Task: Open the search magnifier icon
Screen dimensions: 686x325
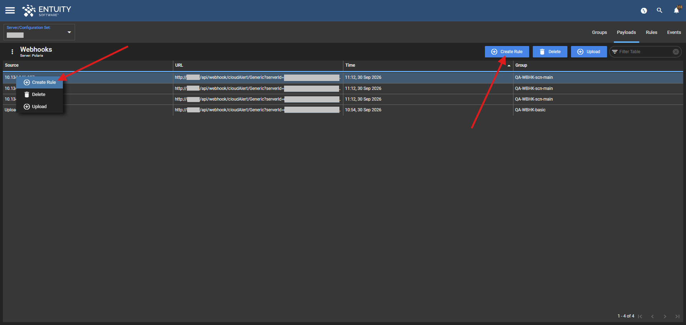Action: tap(660, 10)
